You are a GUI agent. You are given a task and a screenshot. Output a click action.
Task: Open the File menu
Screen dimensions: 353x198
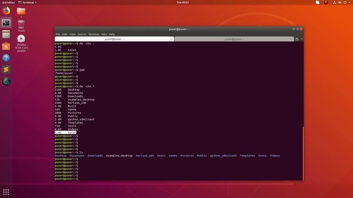pyautogui.click(x=58, y=34)
